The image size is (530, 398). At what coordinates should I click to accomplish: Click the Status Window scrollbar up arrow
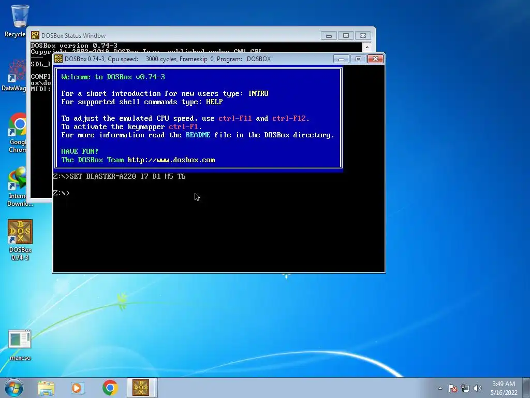[367, 46]
